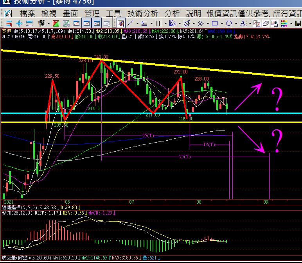Select the trend line drawing tool
Viewport: 302px width, 263px height.
(131, 23)
